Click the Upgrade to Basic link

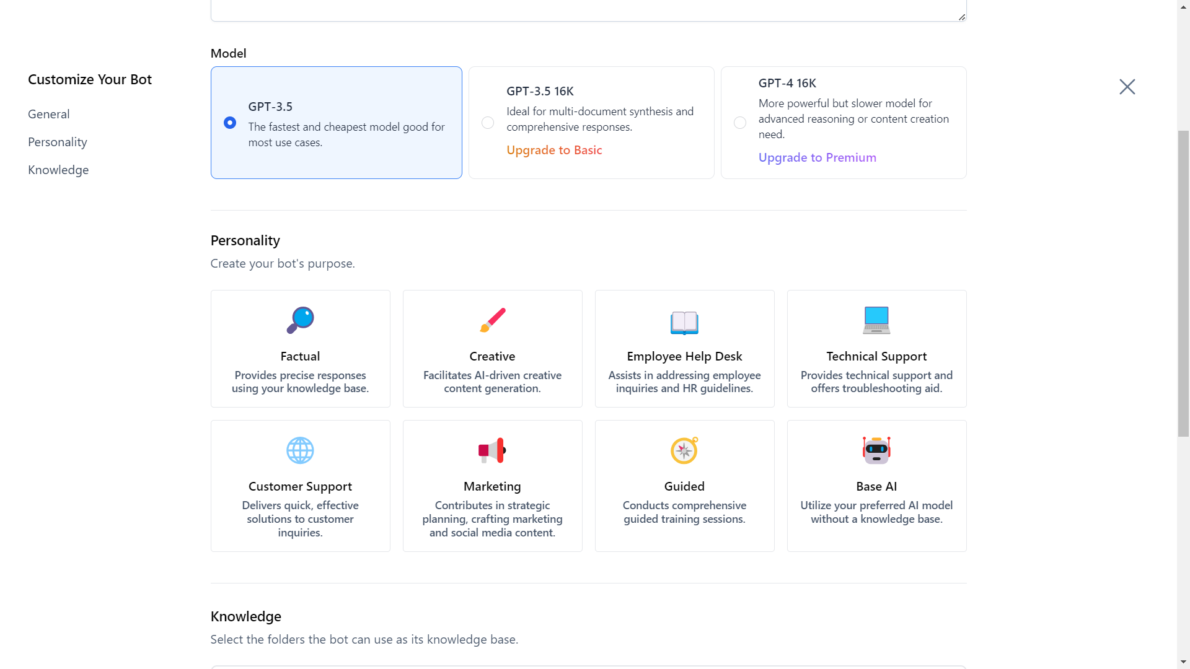pyautogui.click(x=554, y=150)
